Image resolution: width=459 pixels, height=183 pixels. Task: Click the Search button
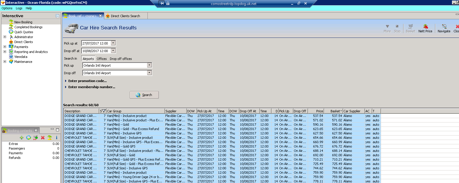pos(144,95)
